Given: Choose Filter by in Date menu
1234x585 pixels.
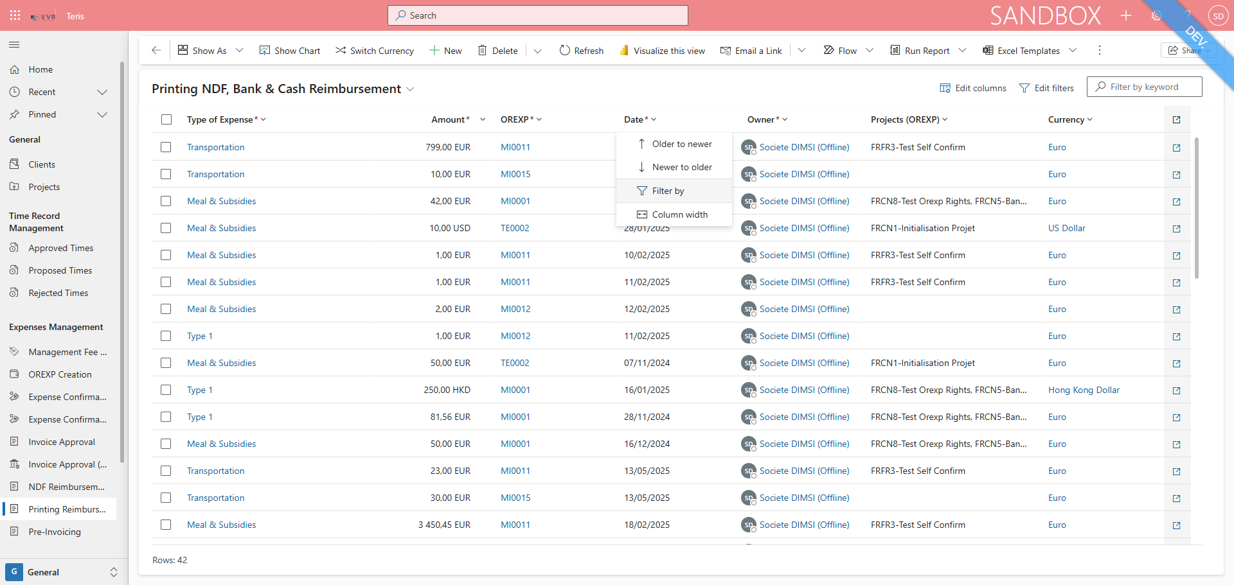Looking at the screenshot, I should coord(674,191).
